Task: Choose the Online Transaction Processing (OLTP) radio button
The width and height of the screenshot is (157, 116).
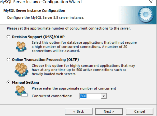Action: (x=8, y=60)
